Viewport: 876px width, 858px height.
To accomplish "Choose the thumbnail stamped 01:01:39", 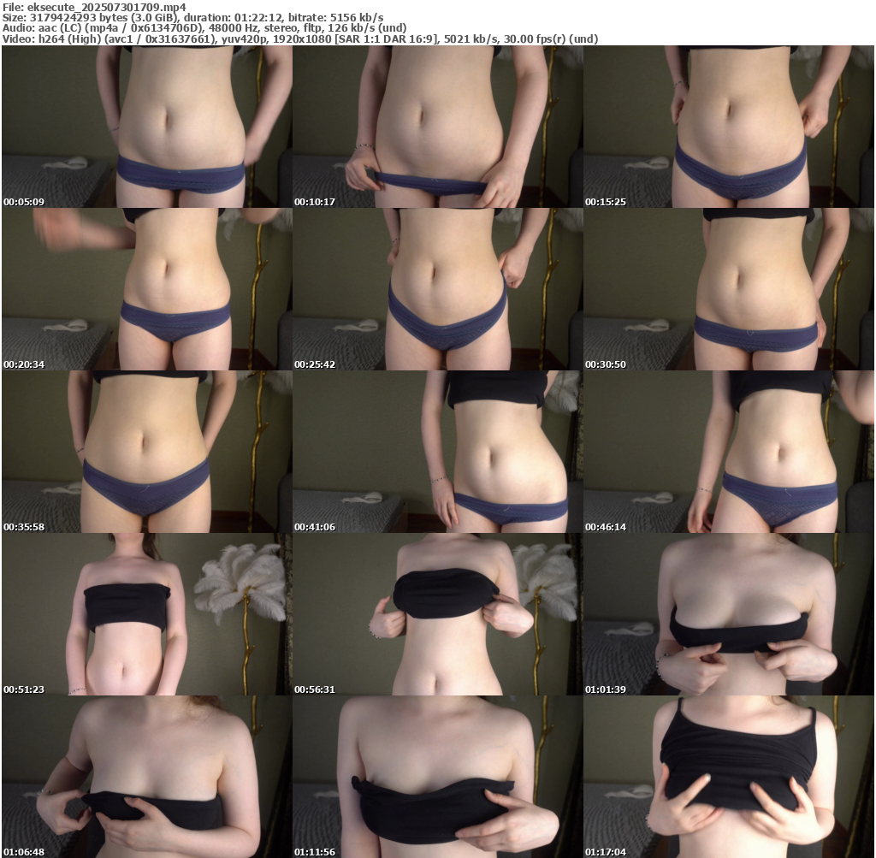I will click(729, 614).
